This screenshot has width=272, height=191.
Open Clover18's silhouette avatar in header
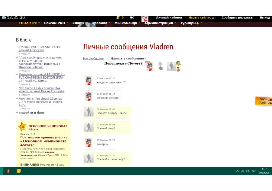[171, 67]
